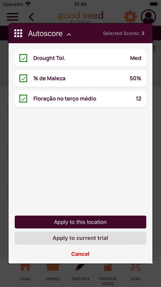Click Apply to current trial button

tap(80, 238)
